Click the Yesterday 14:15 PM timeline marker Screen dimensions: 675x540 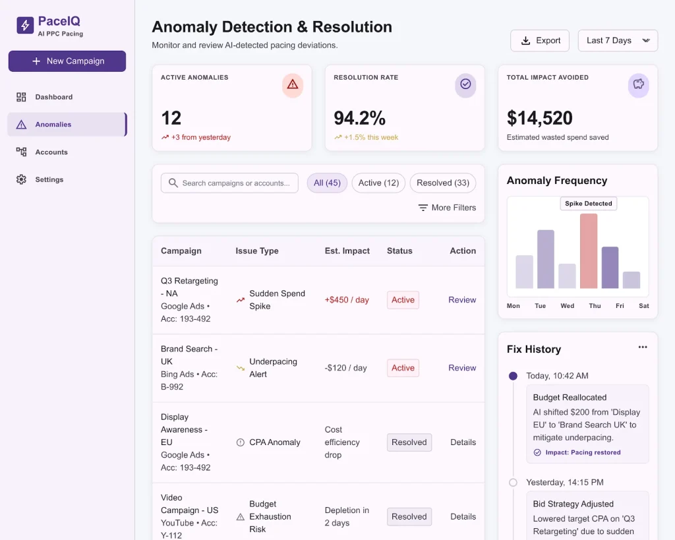click(x=513, y=482)
